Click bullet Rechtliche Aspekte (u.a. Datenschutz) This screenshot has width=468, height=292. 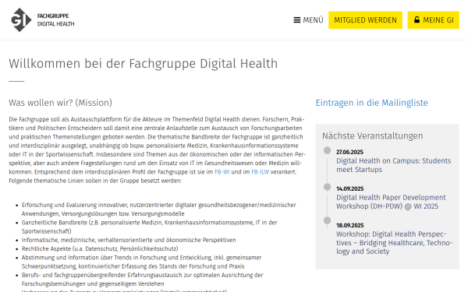(x=100, y=248)
